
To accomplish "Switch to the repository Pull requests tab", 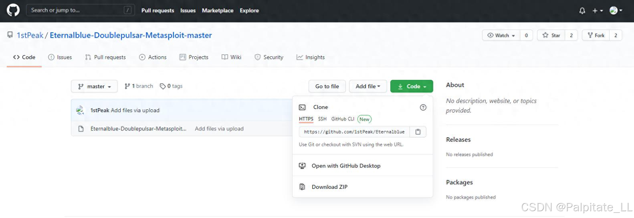I will pyautogui.click(x=105, y=57).
